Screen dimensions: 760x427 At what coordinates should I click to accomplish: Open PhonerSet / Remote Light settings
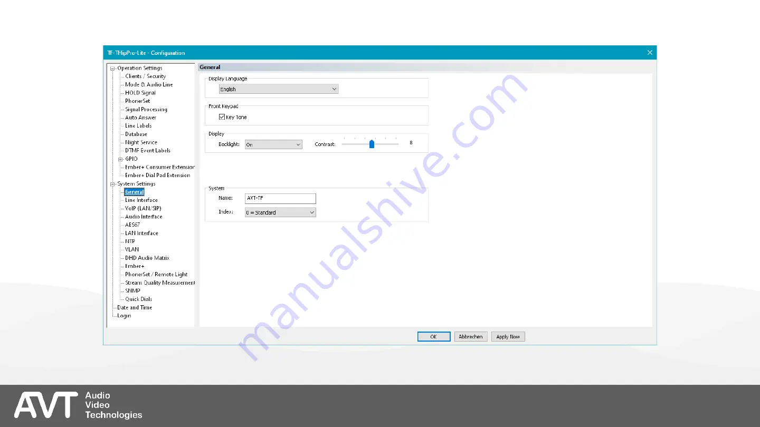[x=156, y=274]
